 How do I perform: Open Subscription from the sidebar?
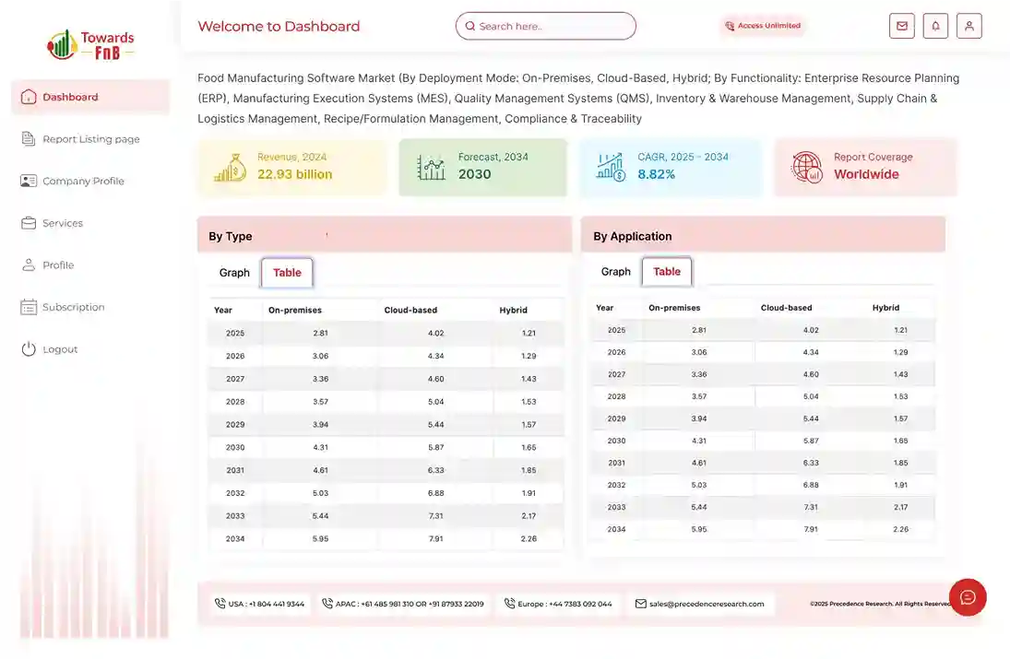tap(73, 308)
